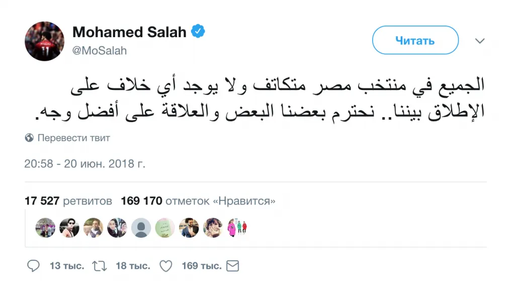Open Mohamed Salah's profile picture
The width and height of the screenshot is (515, 293).
[x=44, y=41]
